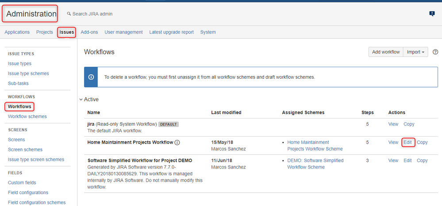Viewport: 442px width, 206px height.
Task: Click the 11/Jun/18 modified date
Action: point(222,160)
